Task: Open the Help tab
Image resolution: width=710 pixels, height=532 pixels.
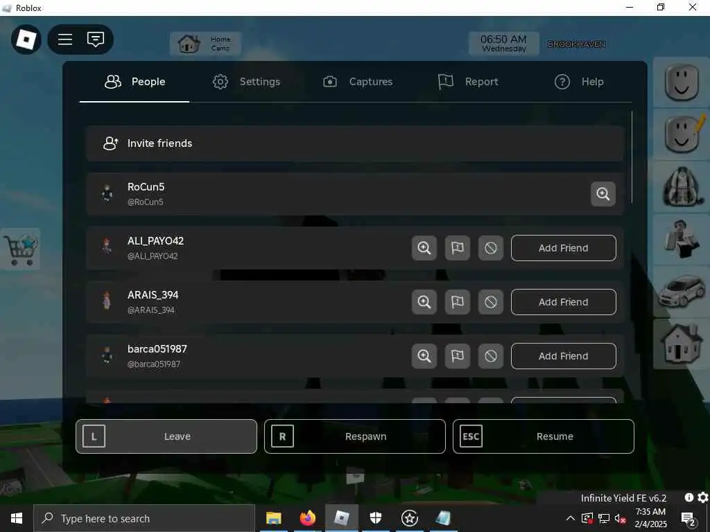Action: click(x=579, y=82)
